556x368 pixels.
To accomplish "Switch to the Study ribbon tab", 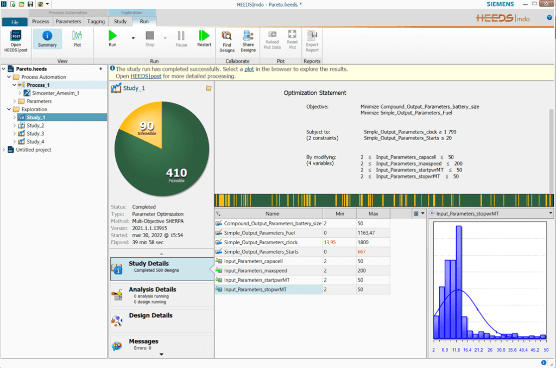I will tap(120, 22).
